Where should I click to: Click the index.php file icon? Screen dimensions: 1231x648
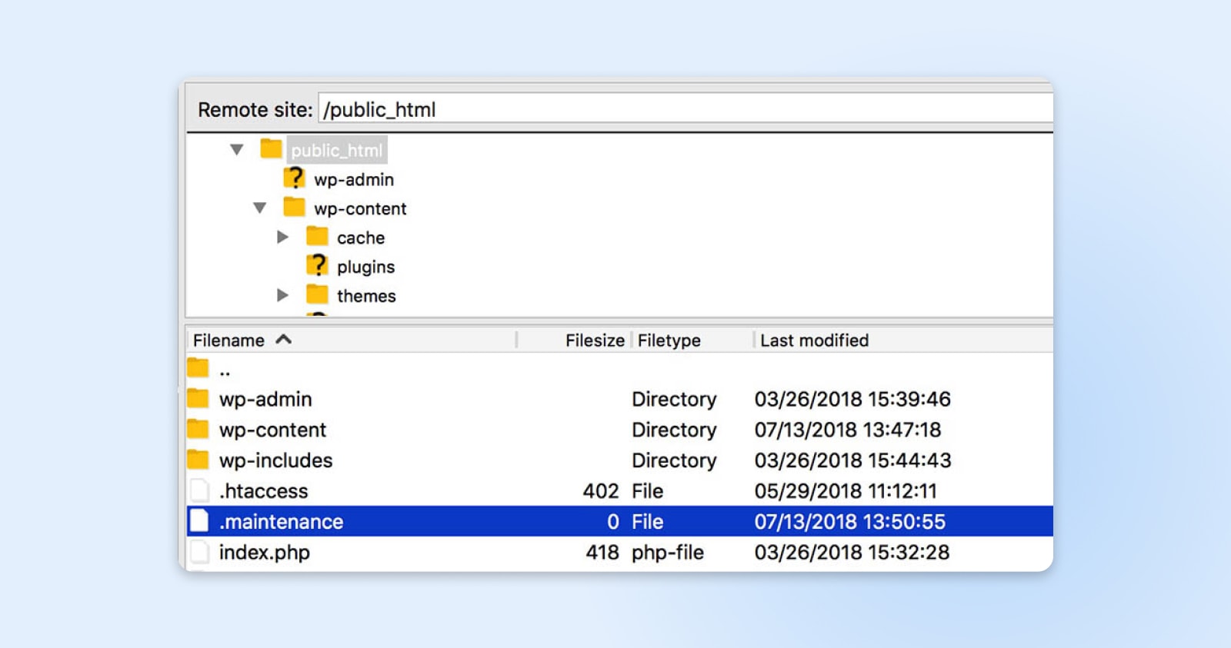[x=199, y=552]
